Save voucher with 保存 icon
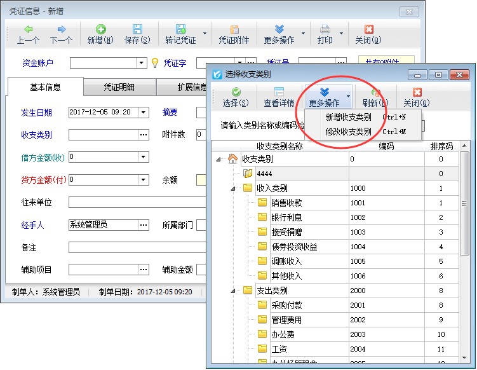Viewport: 477px width, 370px height. 137,30
